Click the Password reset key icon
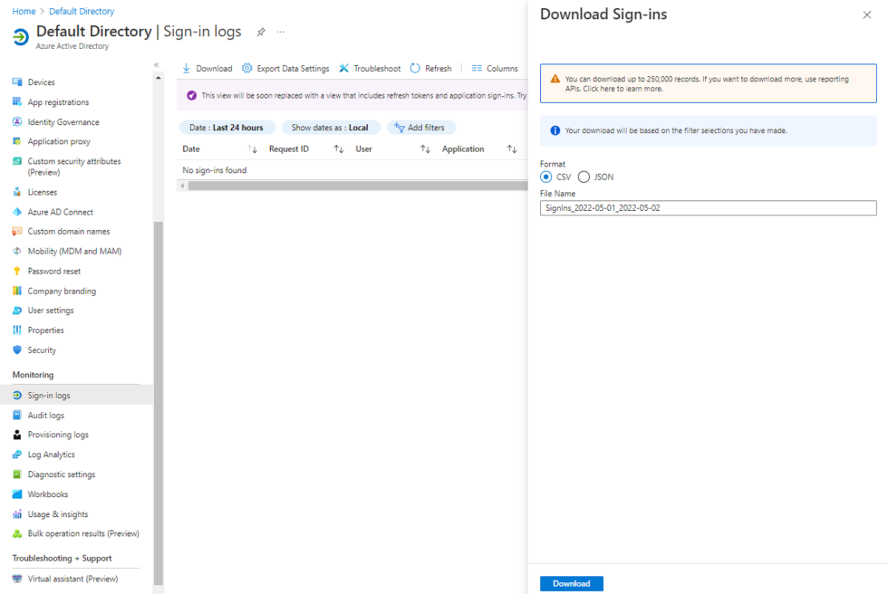This screenshot has height=594, width=888. click(x=17, y=271)
